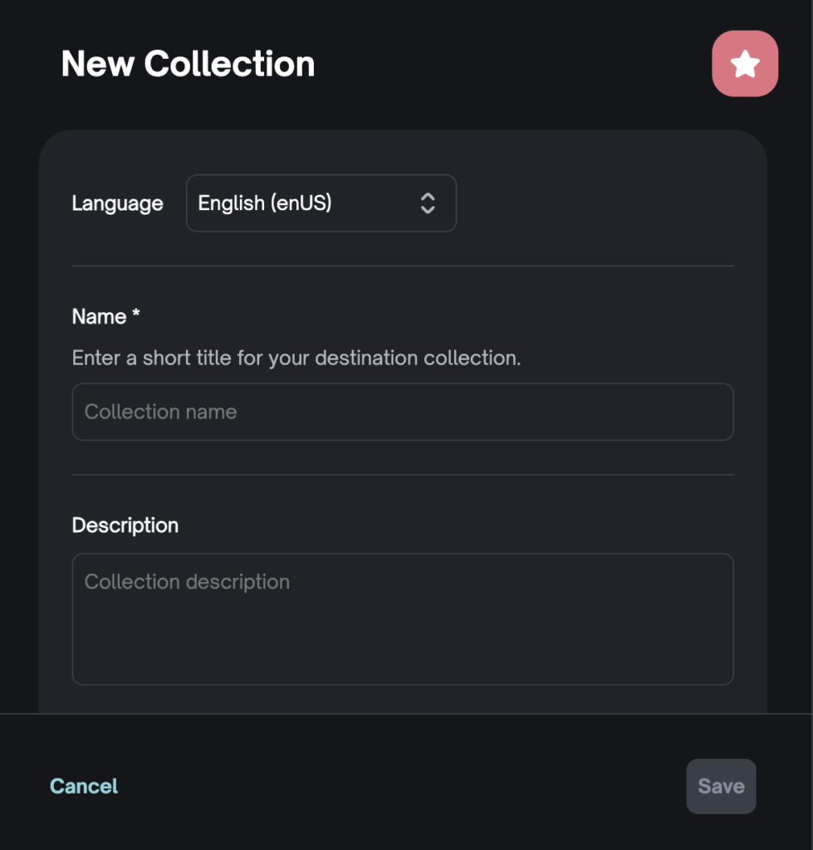Select the English (enUS) language text
The width and height of the screenshot is (813, 850).
(265, 203)
